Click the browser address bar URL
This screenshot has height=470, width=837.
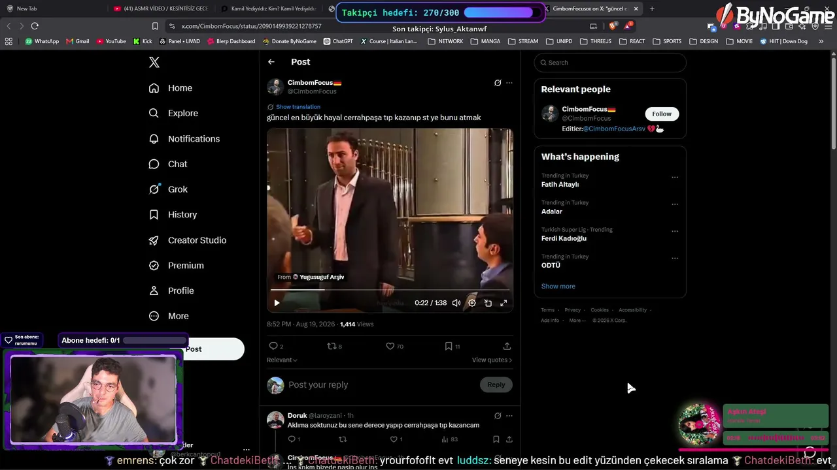251,26
